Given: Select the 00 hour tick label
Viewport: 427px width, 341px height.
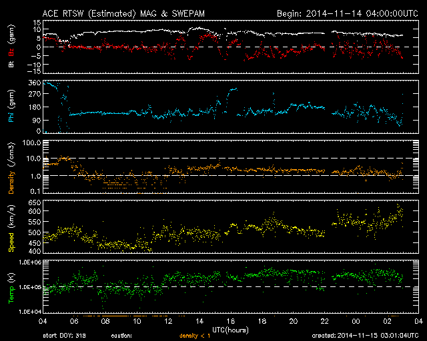Looking at the screenshot, I should click(356, 321).
